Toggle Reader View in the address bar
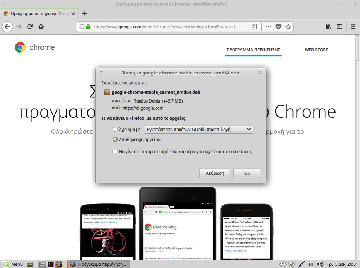360x268 pixels. (x=254, y=27)
